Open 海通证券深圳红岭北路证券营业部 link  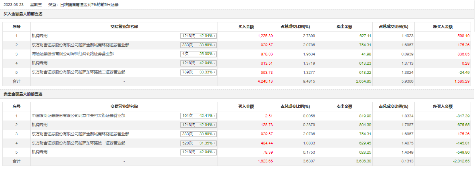[73, 54]
